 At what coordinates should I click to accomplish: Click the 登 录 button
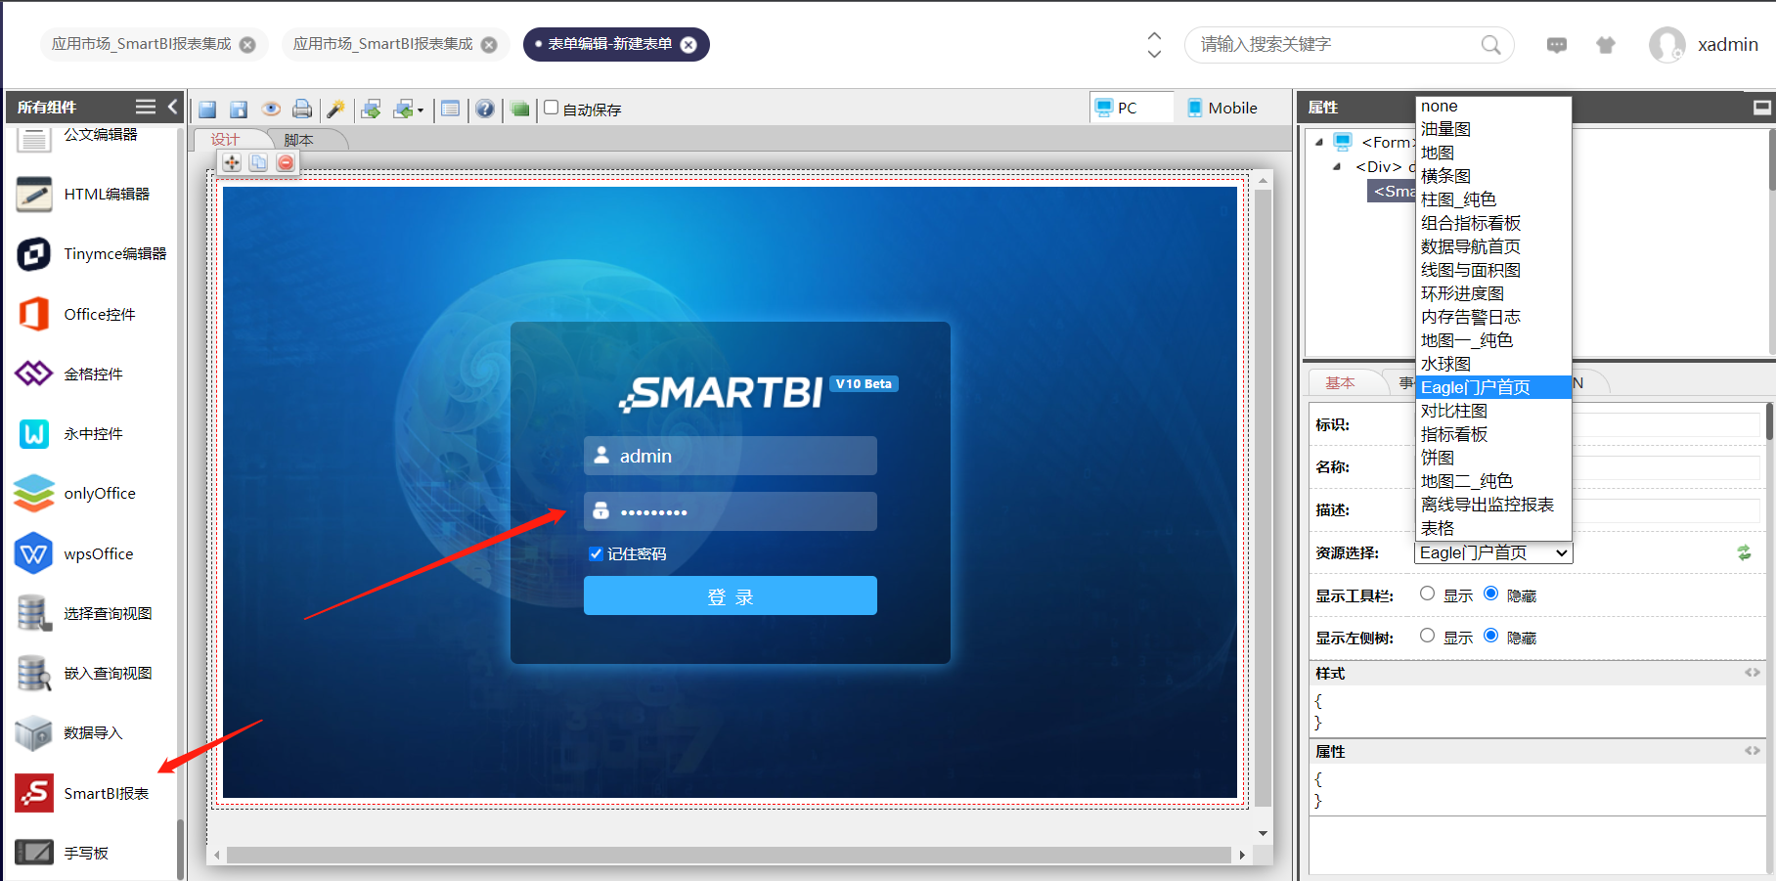pyautogui.click(x=731, y=595)
